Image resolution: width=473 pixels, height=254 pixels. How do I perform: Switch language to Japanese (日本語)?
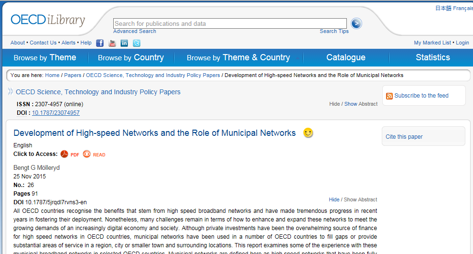click(x=443, y=8)
